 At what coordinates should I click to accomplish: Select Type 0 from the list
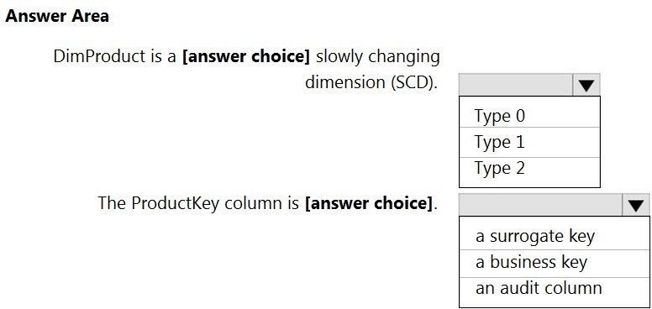(x=529, y=116)
